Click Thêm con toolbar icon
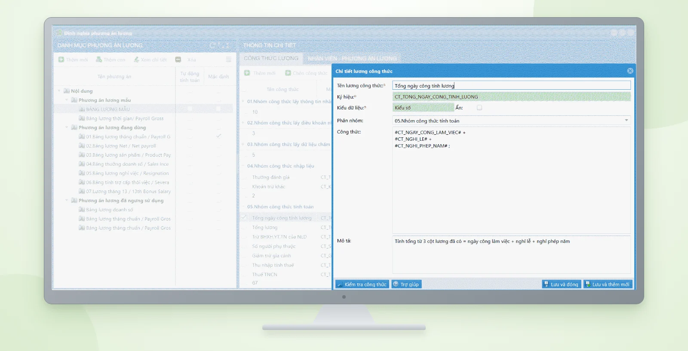The image size is (688, 351). click(x=99, y=59)
